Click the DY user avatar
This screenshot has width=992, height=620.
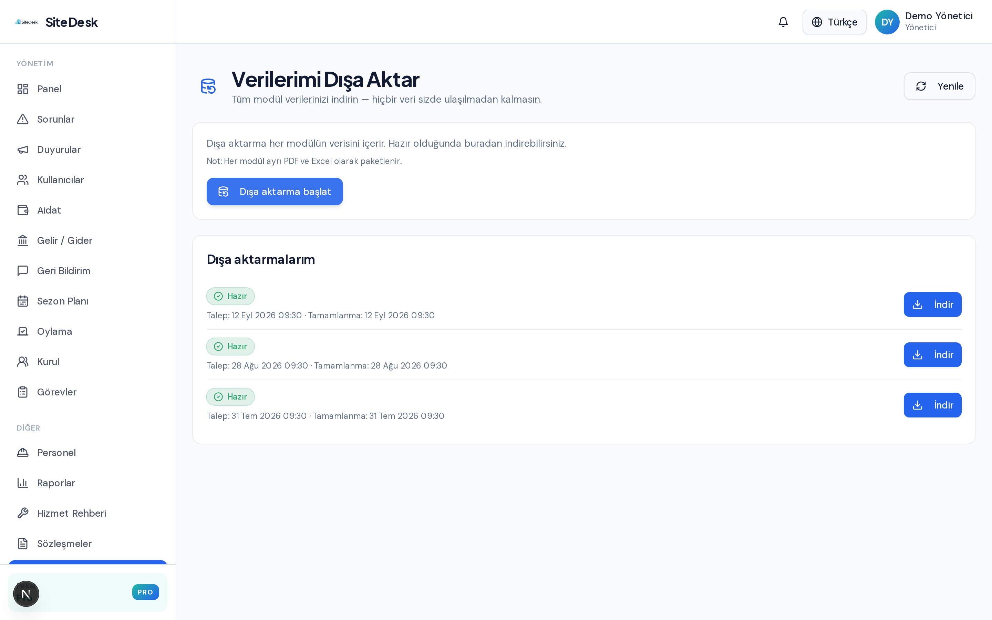pyautogui.click(x=887, y=22)
